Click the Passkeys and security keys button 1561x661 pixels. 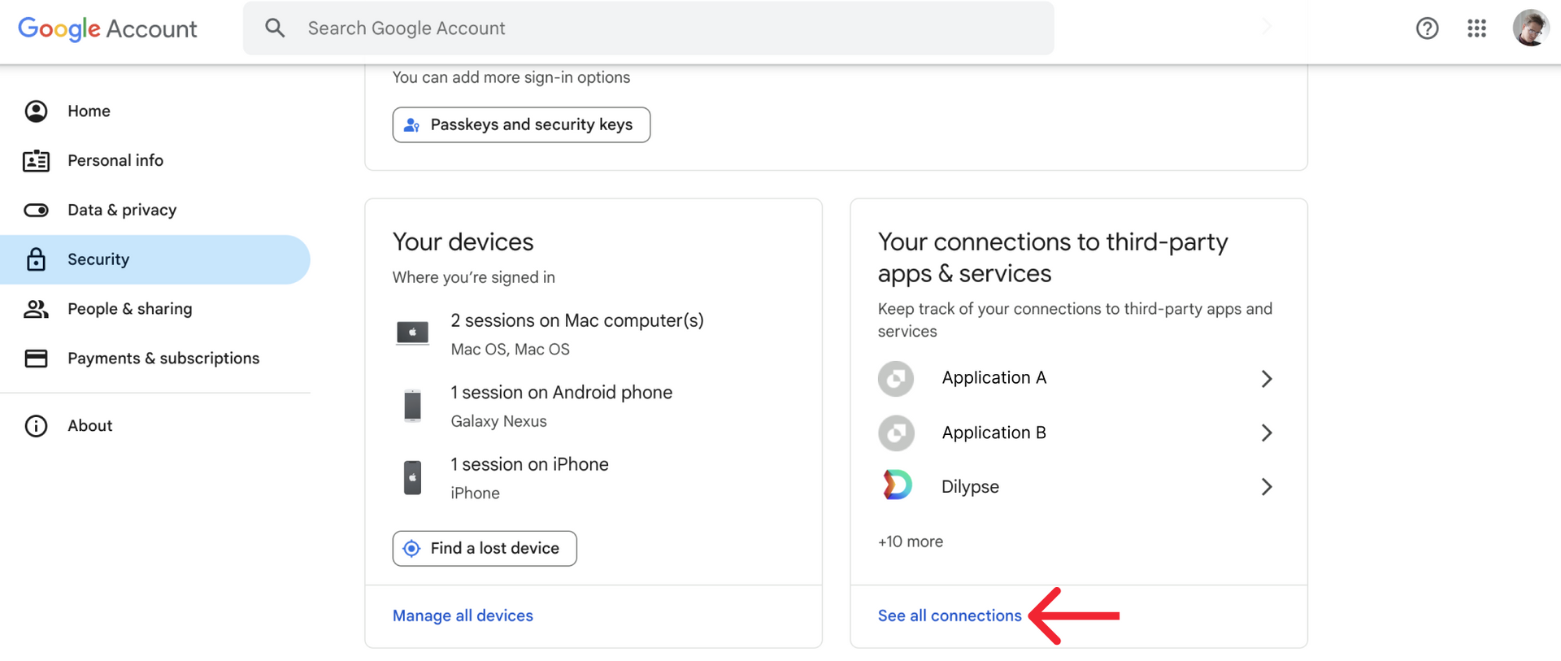(x=521, y=124)
